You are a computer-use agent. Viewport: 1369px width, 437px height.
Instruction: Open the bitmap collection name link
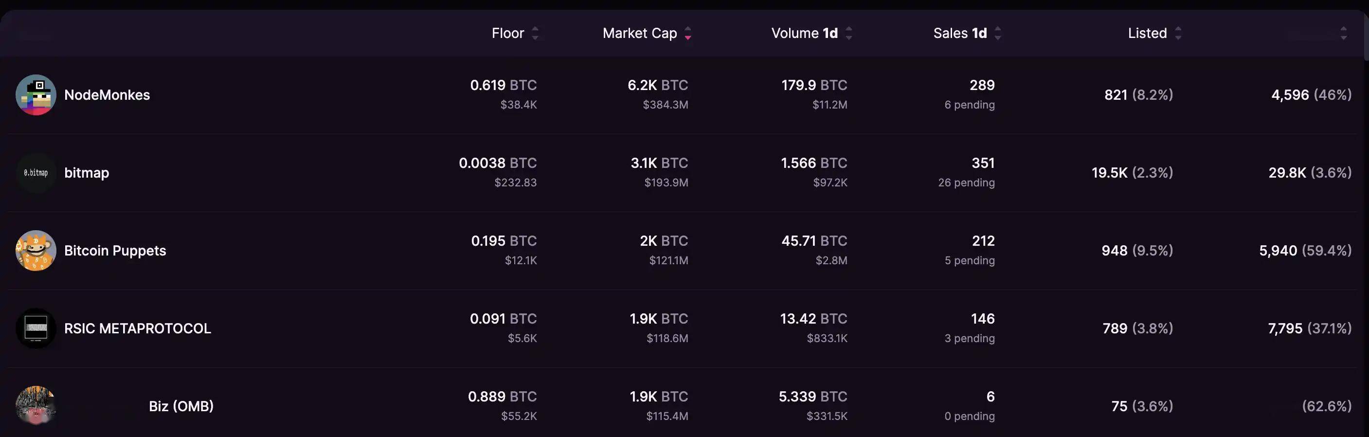(87, 173)
